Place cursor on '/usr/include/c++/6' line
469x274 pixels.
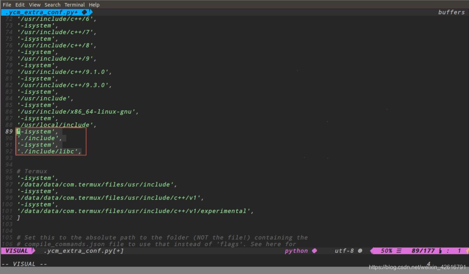[x=57, y=19]
